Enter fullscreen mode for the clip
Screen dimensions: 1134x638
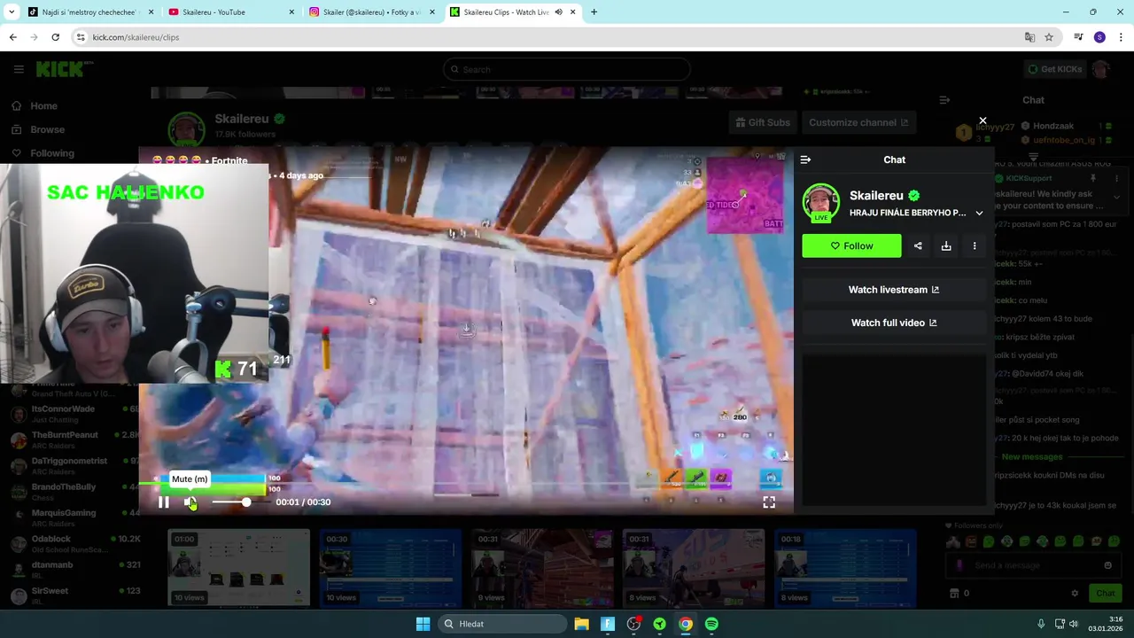pyautogui.click(x=769, y=502)
